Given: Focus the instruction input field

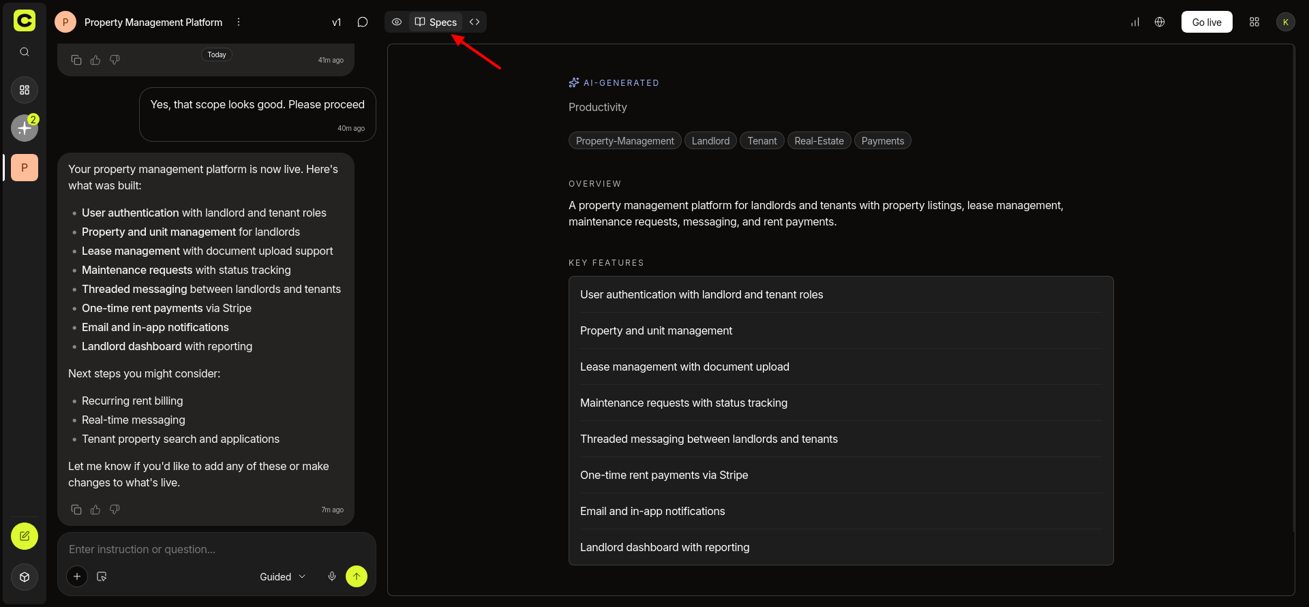Looking at the screenshot, I should coord(217,549).
